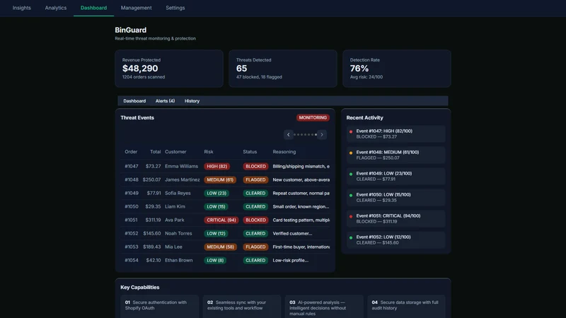Open capability 01 Secure authentication card

(x=160, y=307)
